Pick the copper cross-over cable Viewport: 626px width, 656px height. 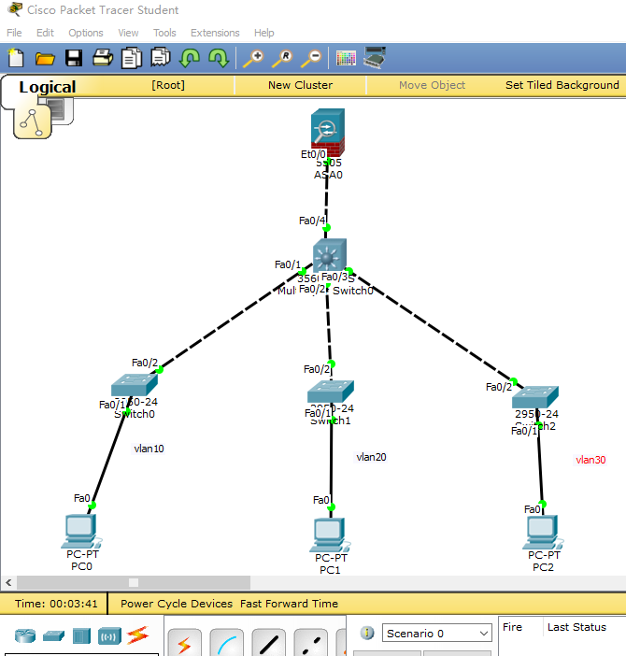311,643
